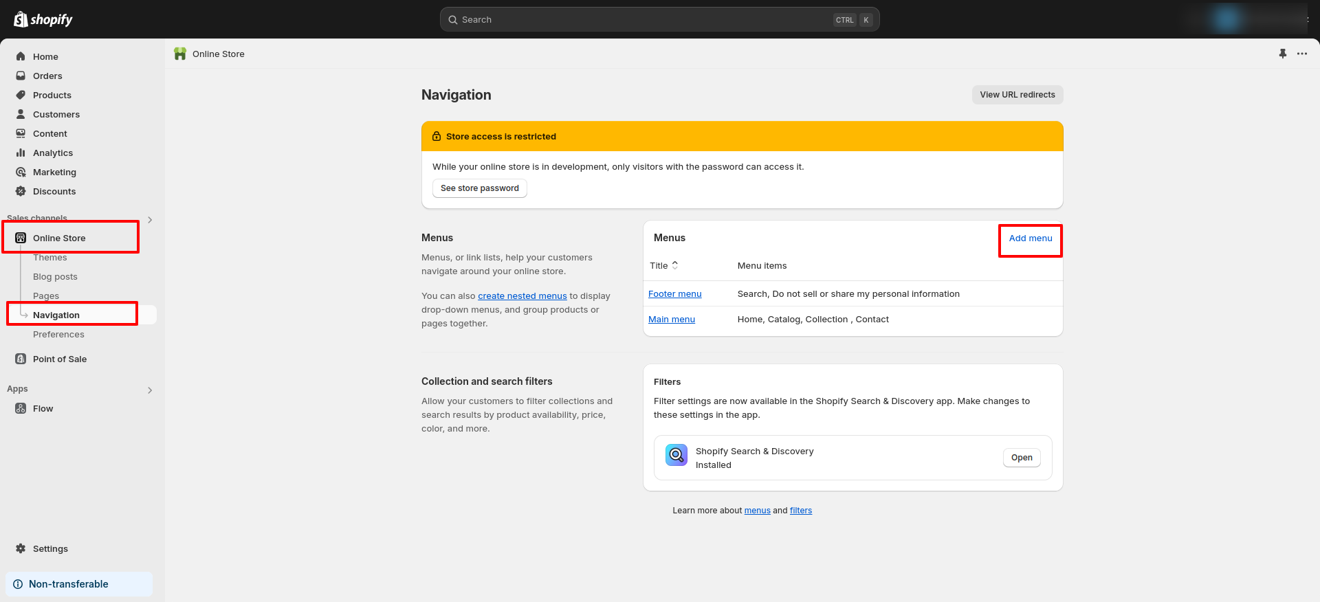Click the Non-transferable info icon
Screen dimensions: 1320x602
(x=18, y=584)
